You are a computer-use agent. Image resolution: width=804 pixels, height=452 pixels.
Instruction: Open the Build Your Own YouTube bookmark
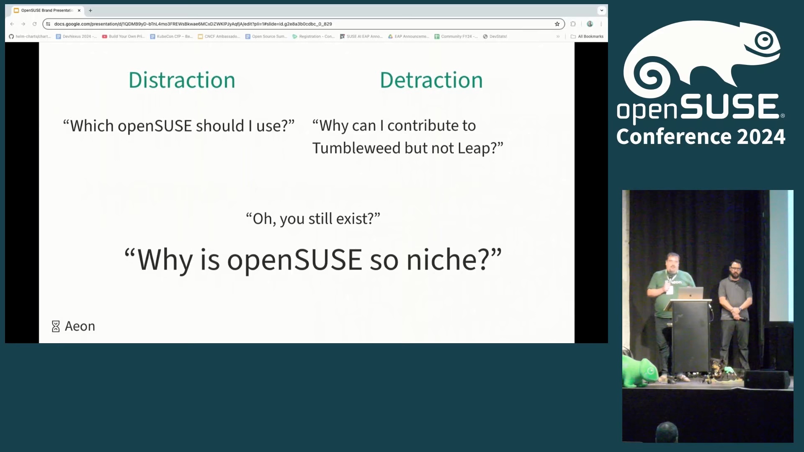coord(124,36)
